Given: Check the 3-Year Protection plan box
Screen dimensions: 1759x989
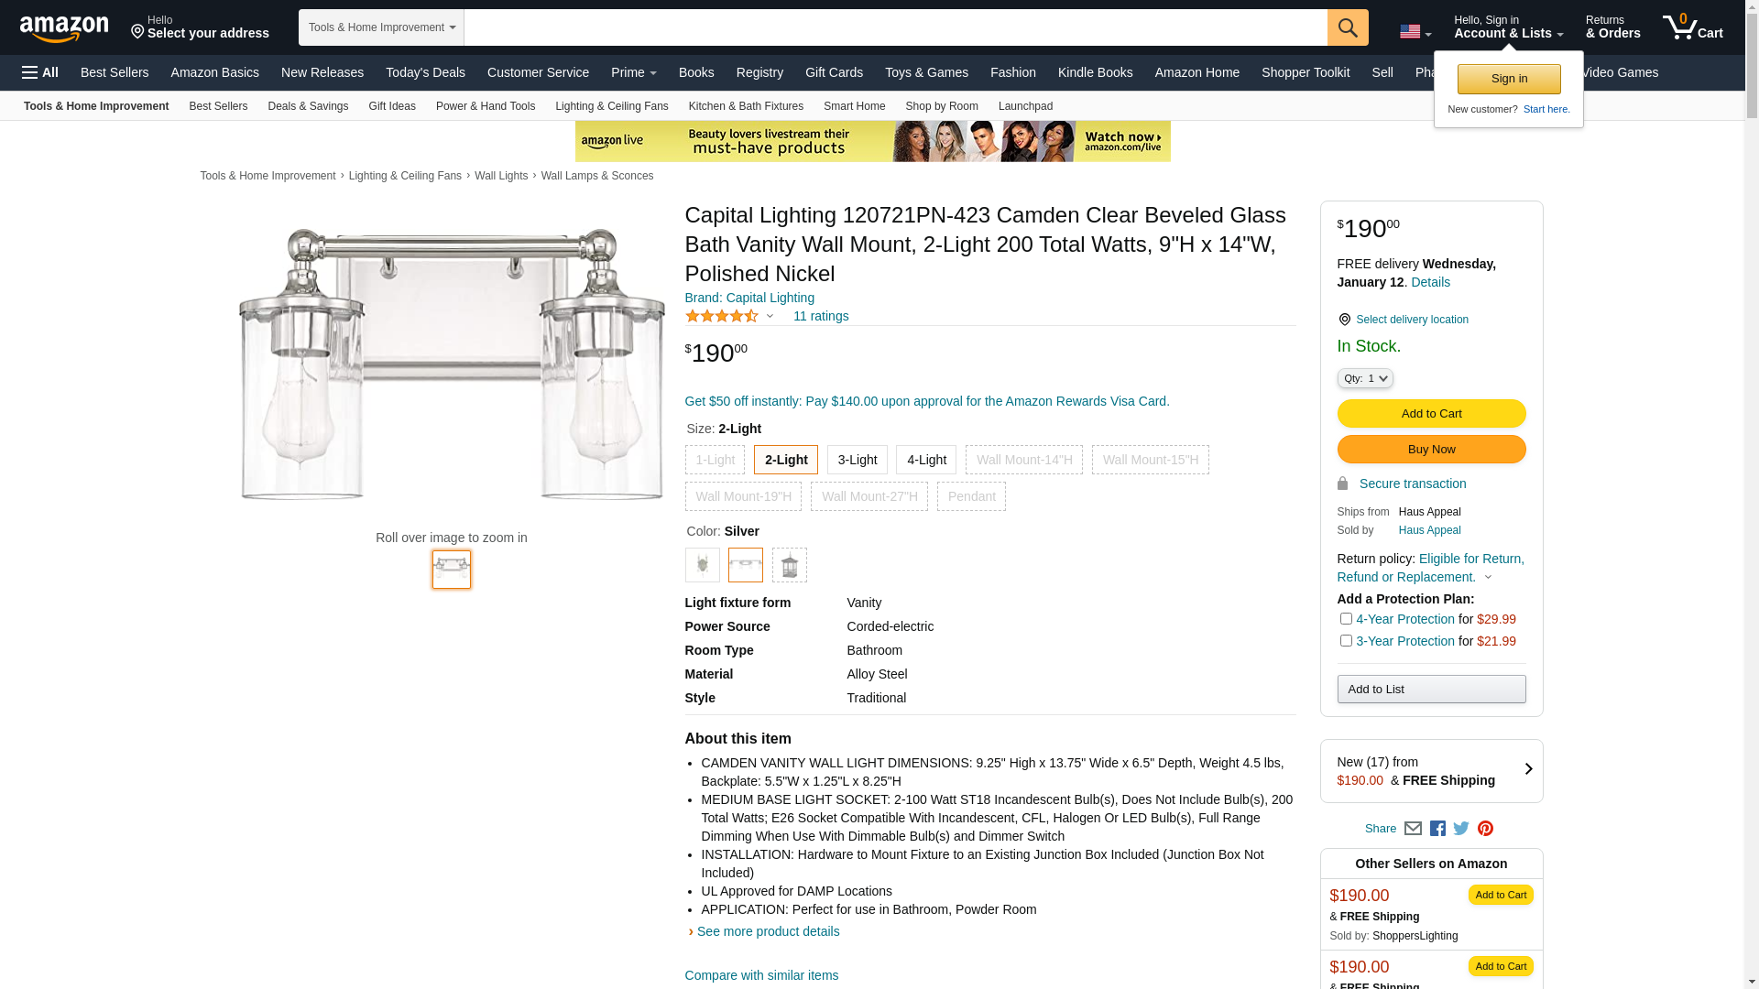Looking at the screenshot, I should pyautogui.click(x=1346, y=641).
